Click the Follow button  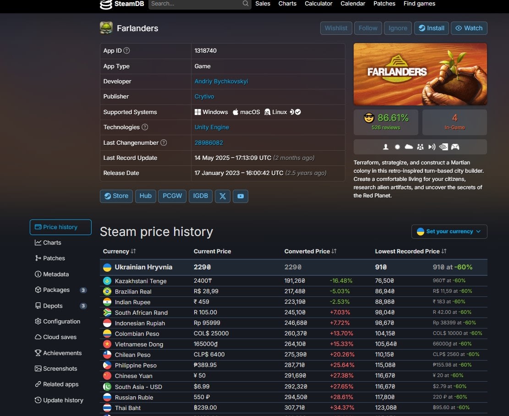[368, 28]
